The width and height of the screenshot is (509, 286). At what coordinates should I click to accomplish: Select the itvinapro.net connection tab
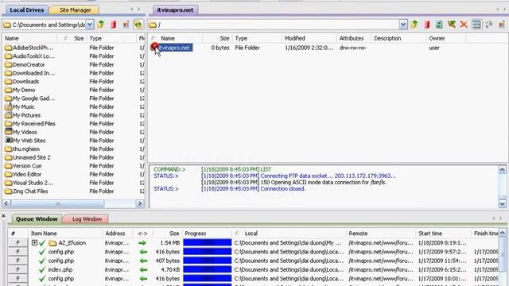(175, 10)
